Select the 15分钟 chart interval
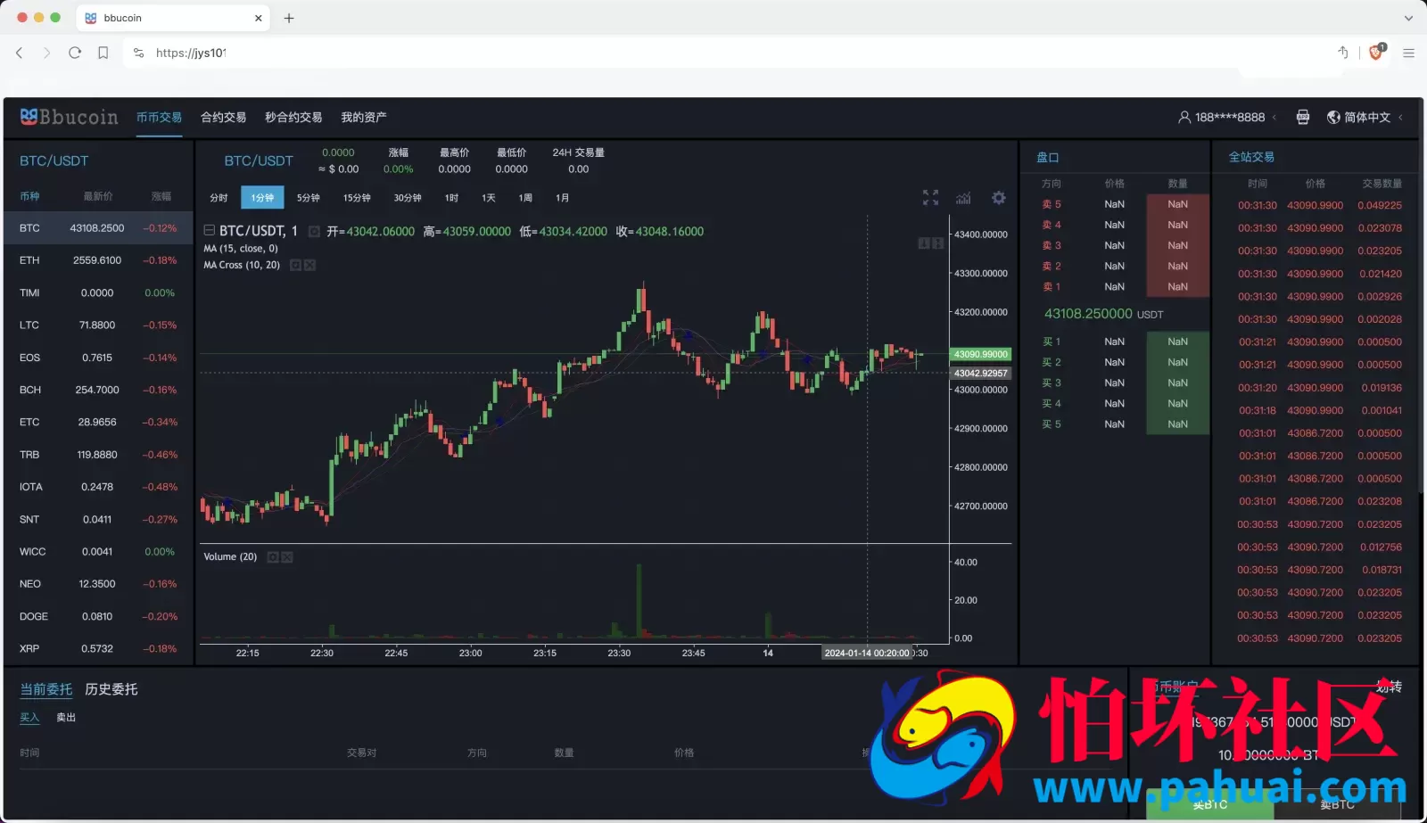The image size is (1427, 823). pos(357,198)
